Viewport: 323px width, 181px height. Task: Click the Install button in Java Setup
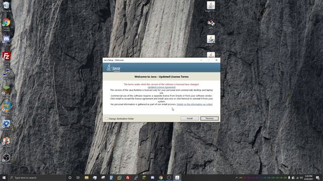190,119
